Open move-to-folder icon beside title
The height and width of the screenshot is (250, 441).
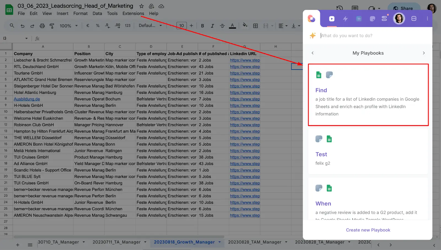[151, 6]
